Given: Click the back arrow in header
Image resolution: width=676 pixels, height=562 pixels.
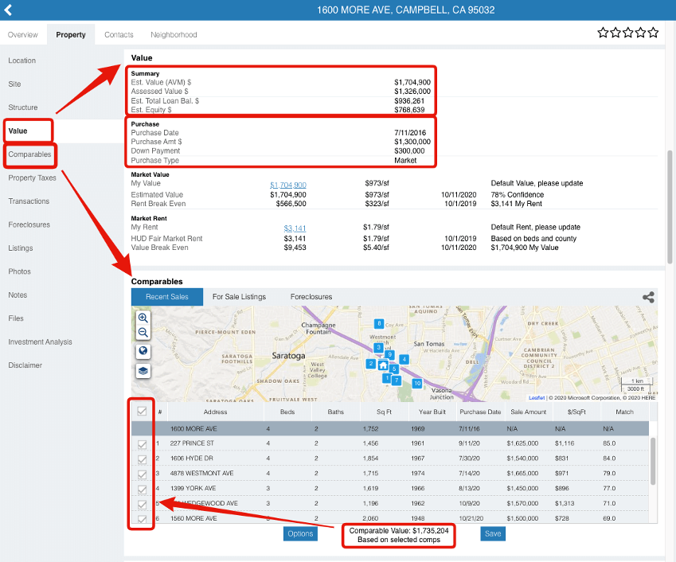Looking at the screenshot, I should (9, 10).
